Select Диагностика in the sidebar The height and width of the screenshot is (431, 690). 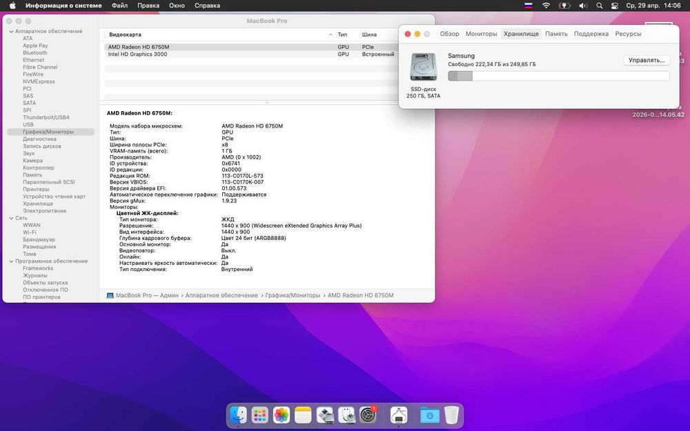[x=39, y=139]
